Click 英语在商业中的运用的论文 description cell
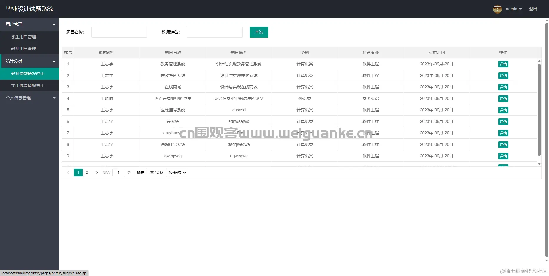The height and width of the screenshot is (276, 549). click(x=239, y=98)
